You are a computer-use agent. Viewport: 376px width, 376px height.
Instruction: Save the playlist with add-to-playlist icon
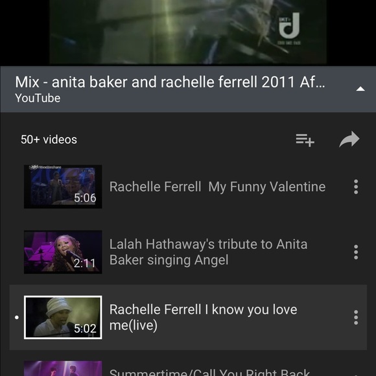pos(305,140)
